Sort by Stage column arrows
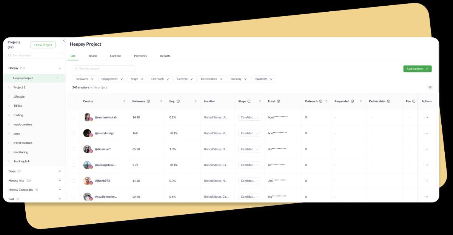The height and width of the screenshot is (235, 453). point(260,101)
